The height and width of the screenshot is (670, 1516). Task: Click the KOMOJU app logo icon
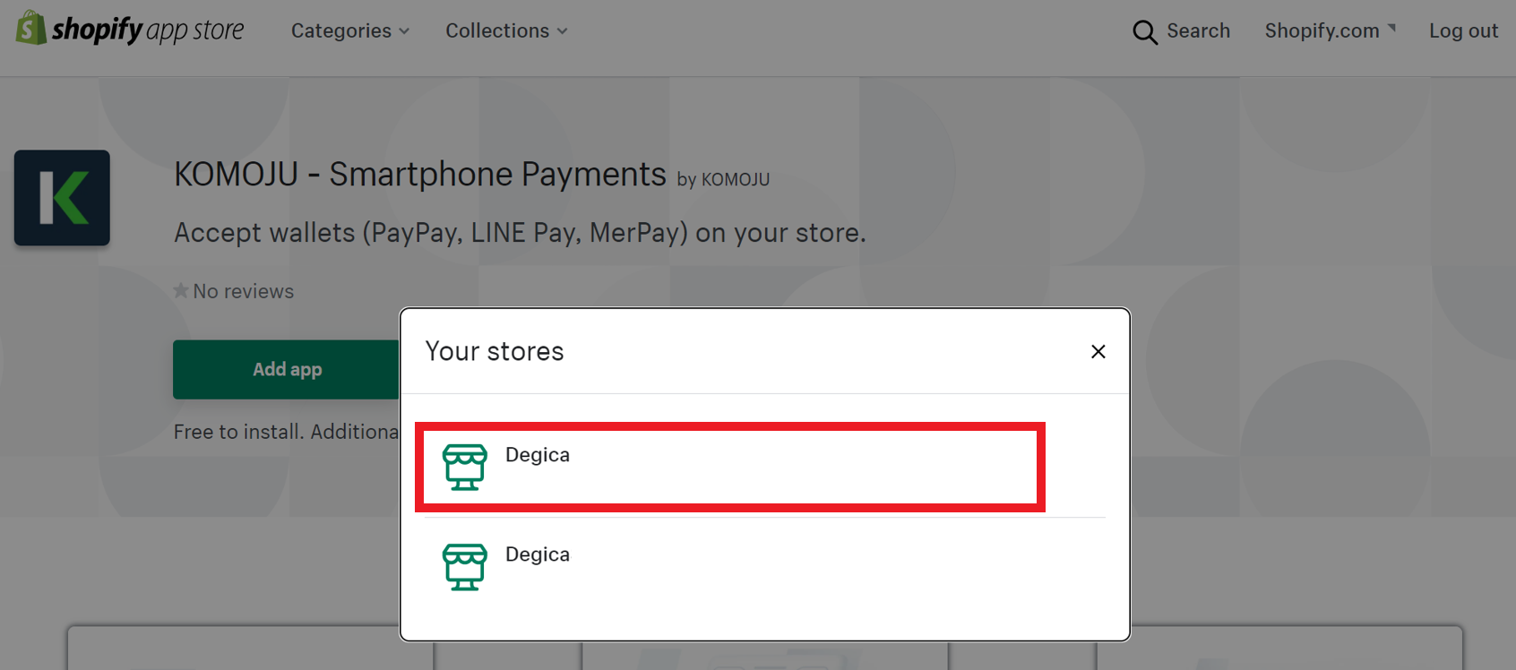tap(62, 198)
